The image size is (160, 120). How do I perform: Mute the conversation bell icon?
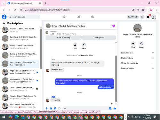(x=133, y=44)
